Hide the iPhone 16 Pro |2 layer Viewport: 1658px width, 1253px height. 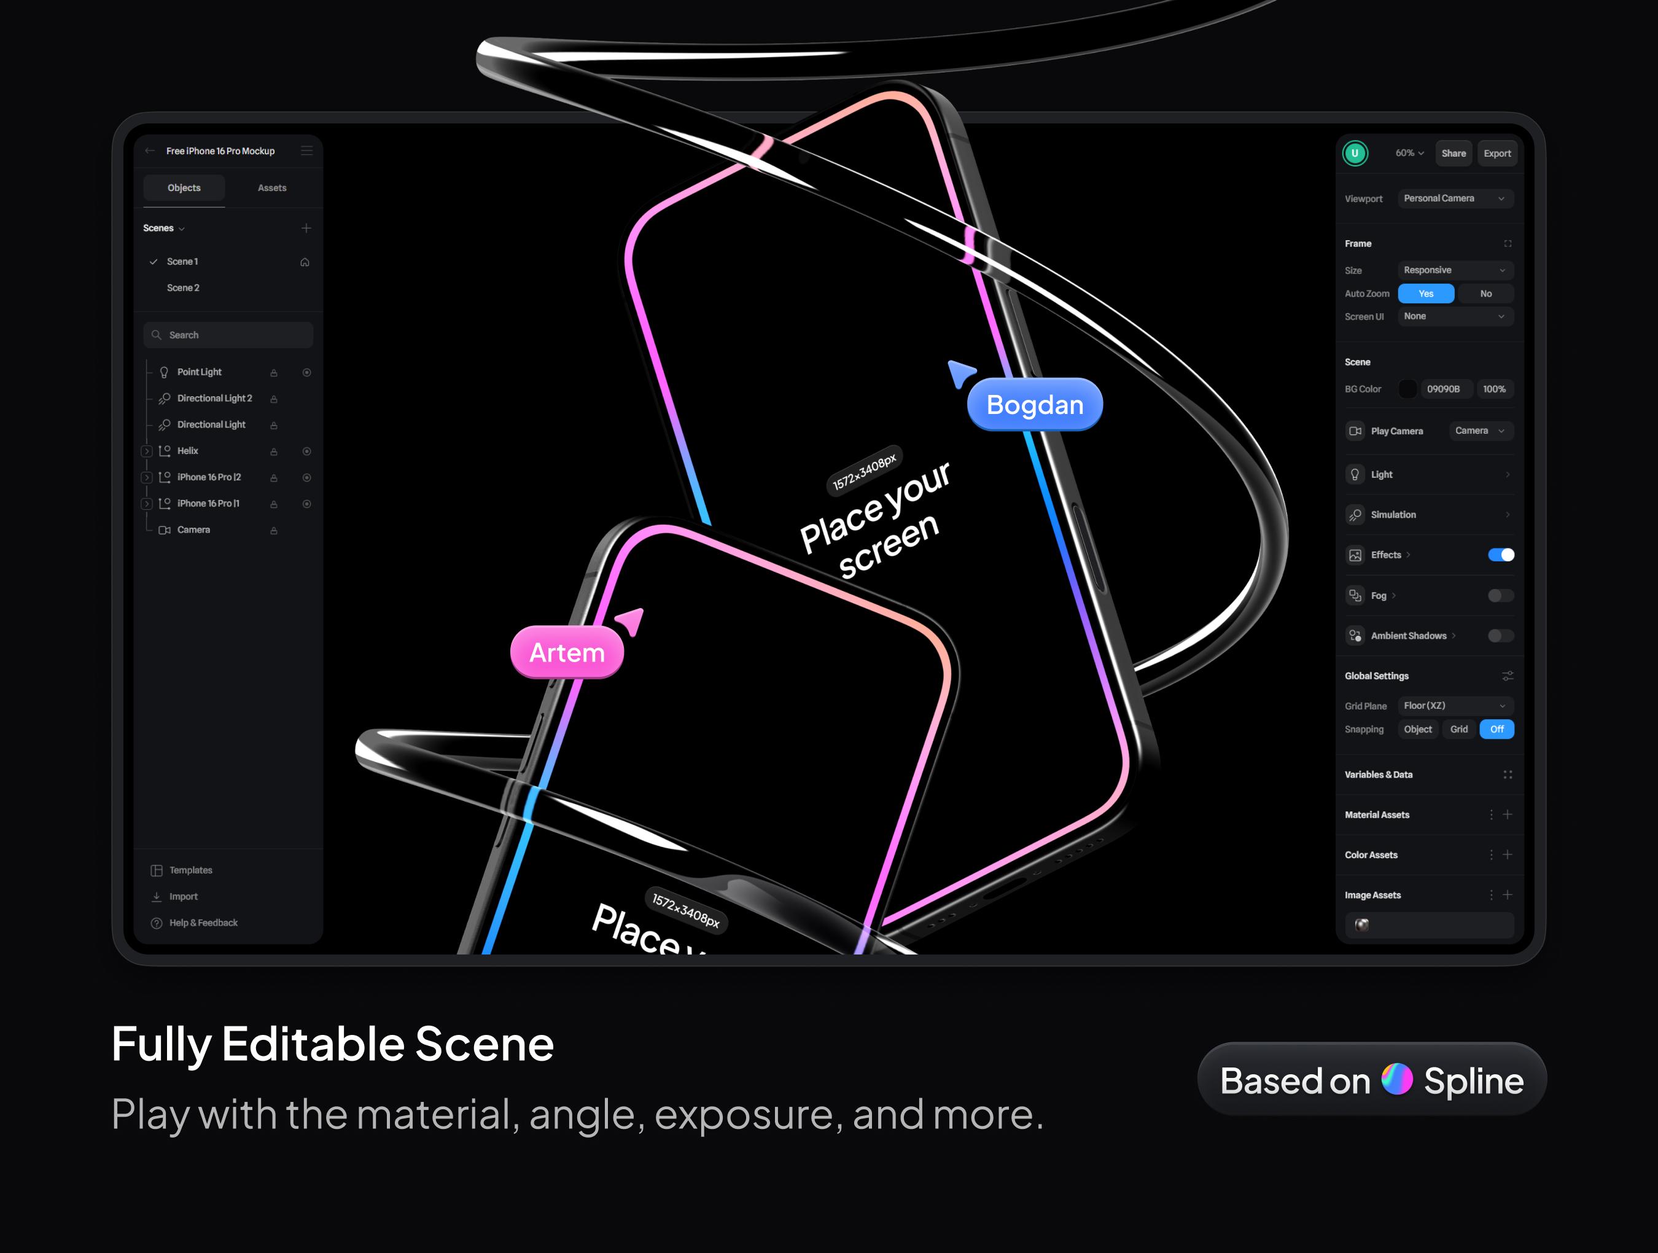[306, 478]
